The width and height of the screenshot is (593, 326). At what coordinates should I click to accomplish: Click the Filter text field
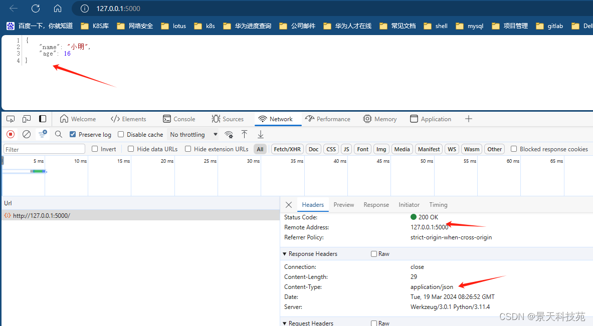tap(44, 149)
